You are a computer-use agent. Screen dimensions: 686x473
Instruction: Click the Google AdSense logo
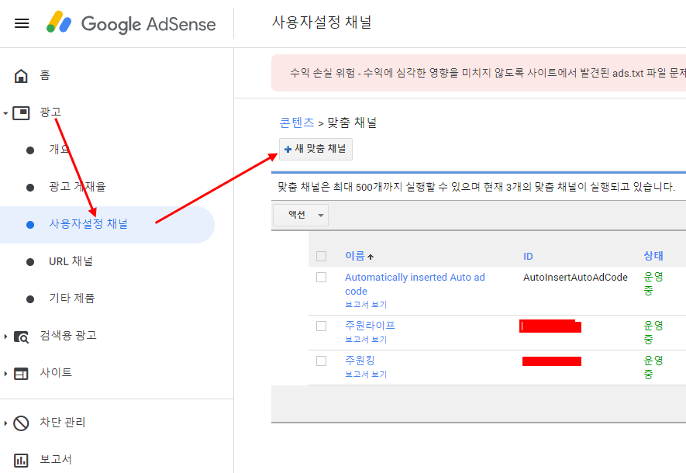pos(131,22)
